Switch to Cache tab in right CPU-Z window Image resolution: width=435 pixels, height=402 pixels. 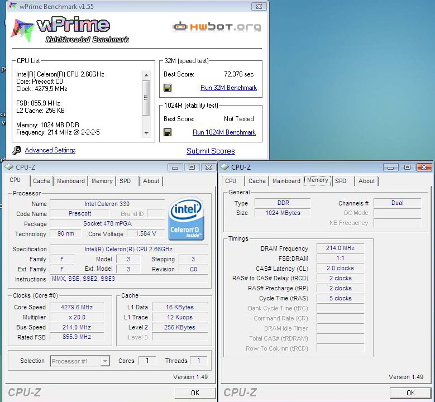click(257, 181)
